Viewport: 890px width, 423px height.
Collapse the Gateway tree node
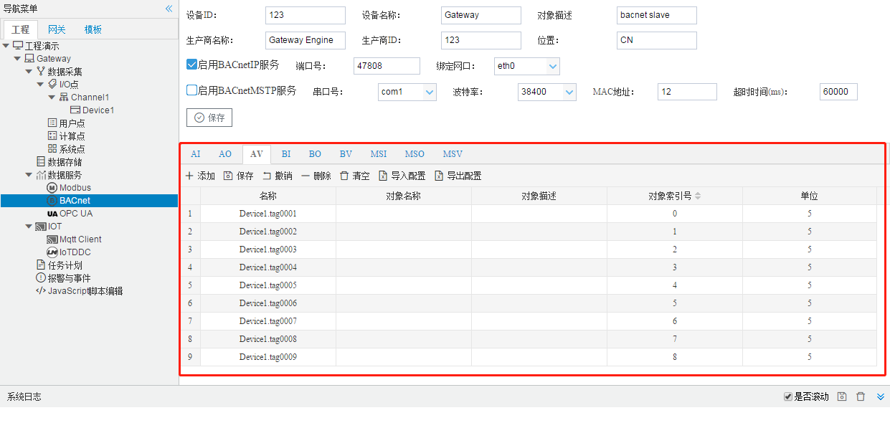18,59
